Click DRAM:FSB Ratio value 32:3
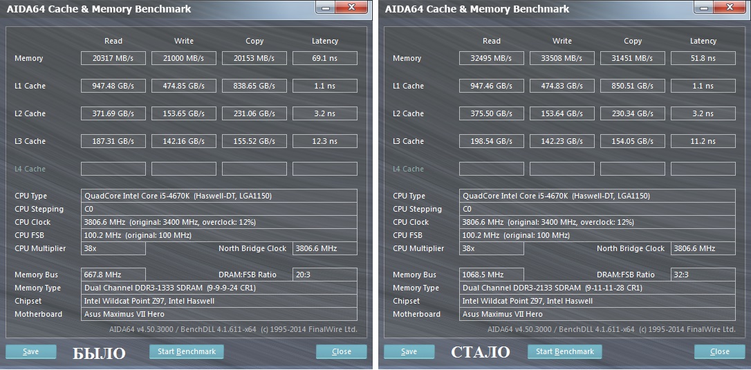The width and height of the screenshot is (751, 370). coord(703,275)
